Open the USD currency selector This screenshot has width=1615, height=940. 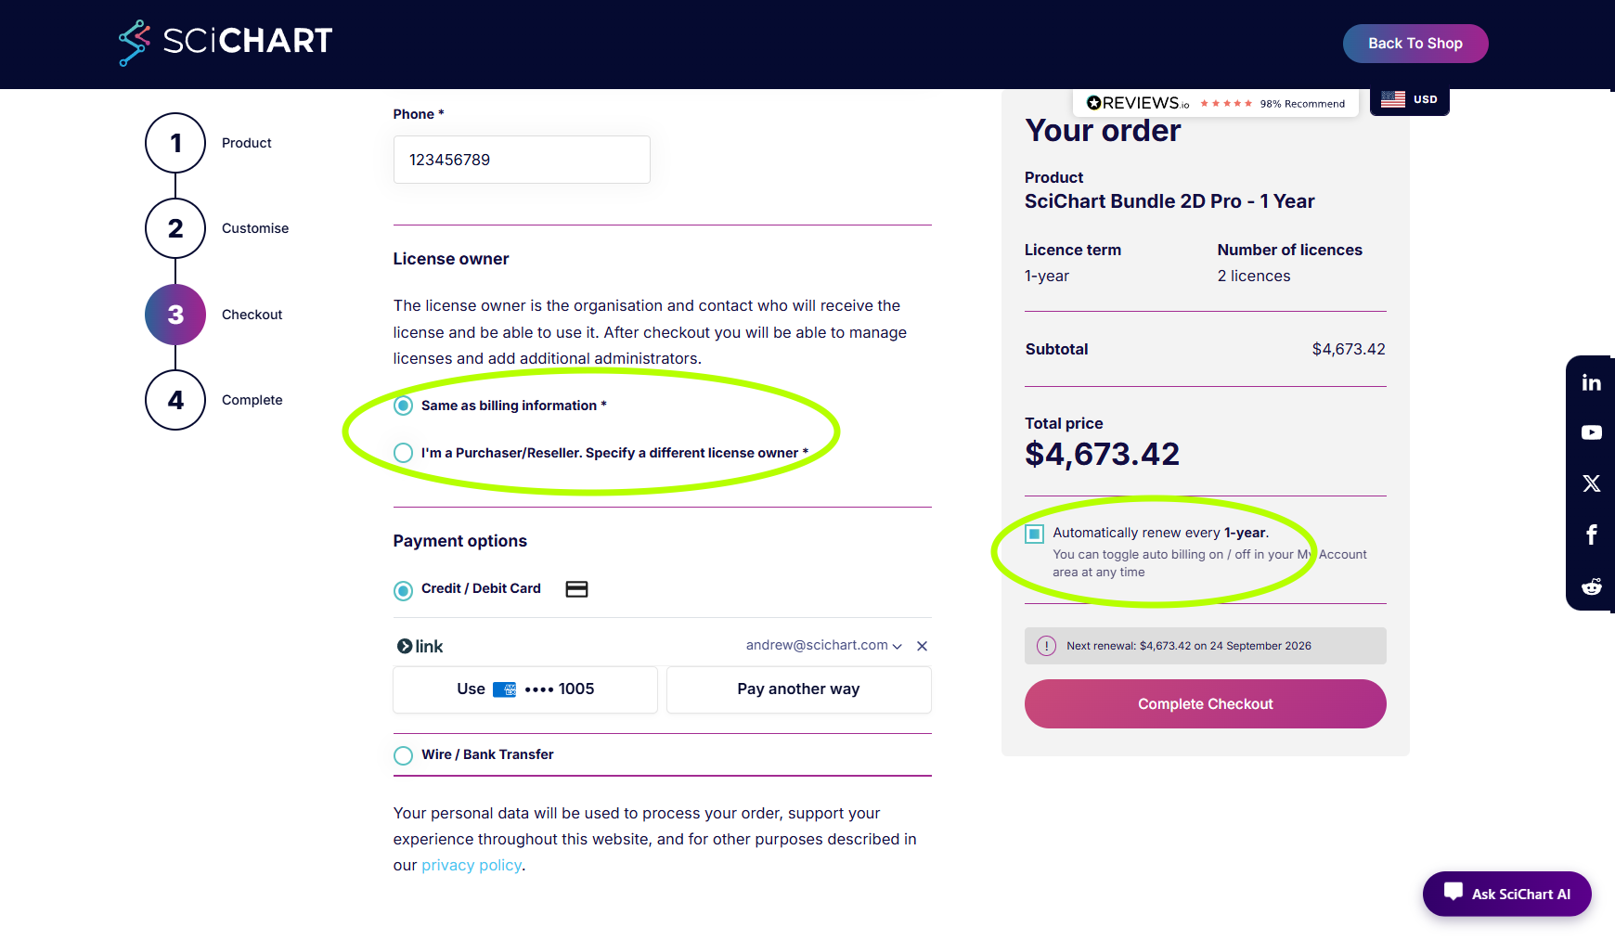(x=1409, y=99)
